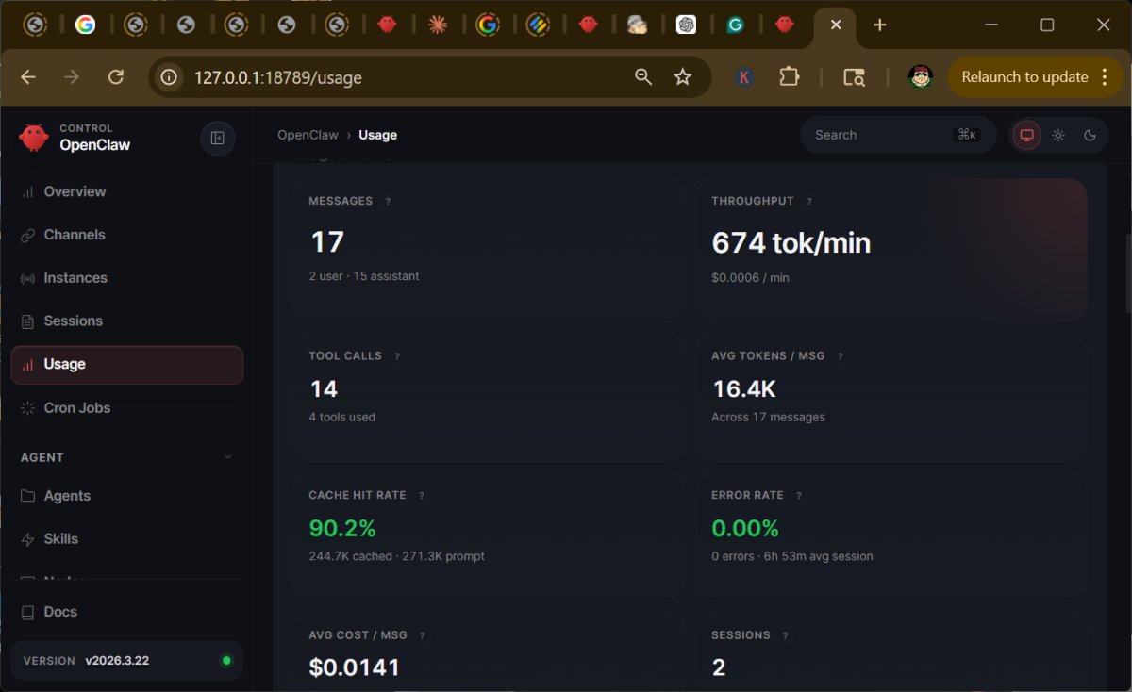
Task: Select the Usage sidebar item
Action: [x=126, y=365]
